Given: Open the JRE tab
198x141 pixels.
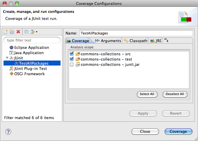Looking at the screenshot, I should (156, 41).
